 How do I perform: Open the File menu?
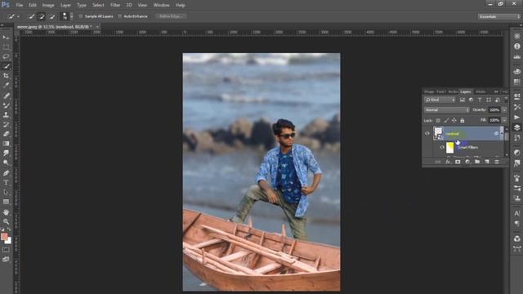[20, 5]
